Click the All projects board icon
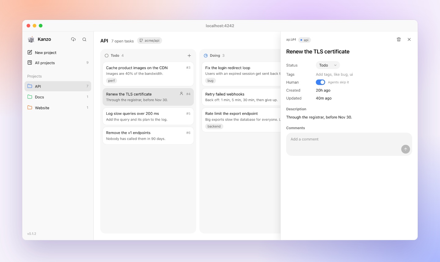The image size is (440, 262). [x=30, y=63]
